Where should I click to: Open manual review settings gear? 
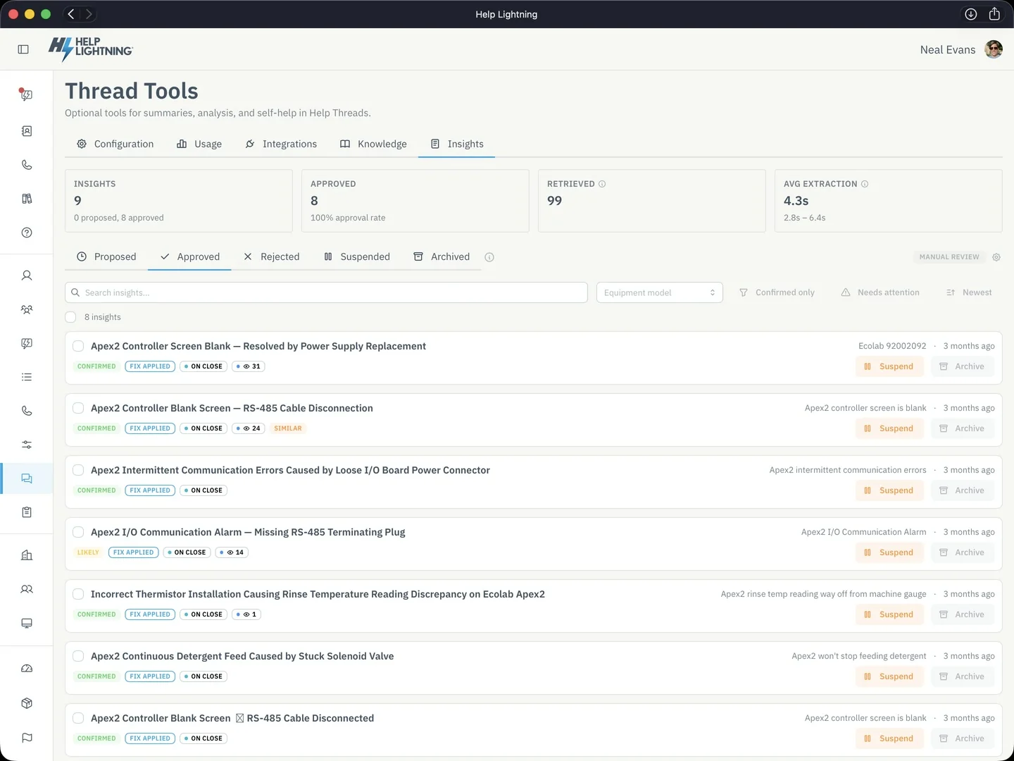(x=996, y=257)
